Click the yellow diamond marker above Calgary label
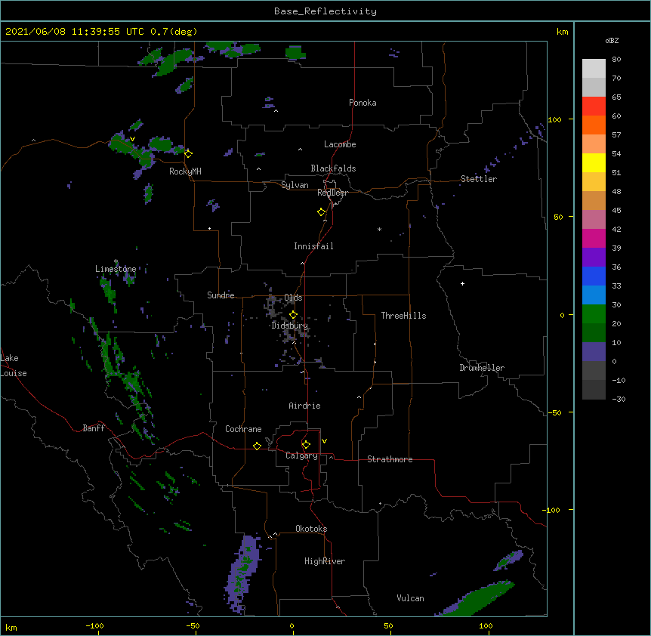 coord(306,445)
